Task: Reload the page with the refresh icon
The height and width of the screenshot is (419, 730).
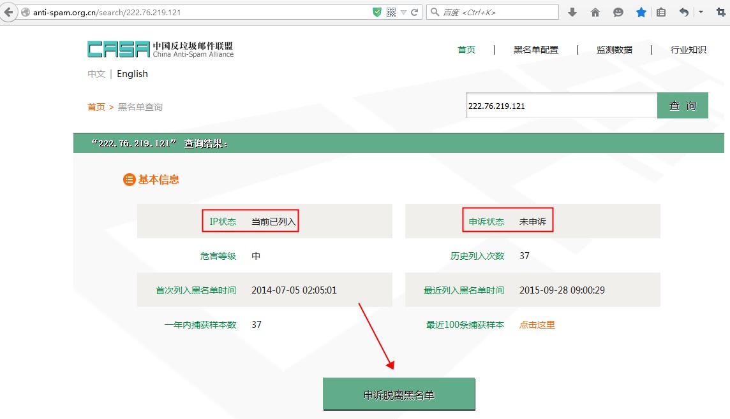Action: pyautogui.click(x=415, y=12)
